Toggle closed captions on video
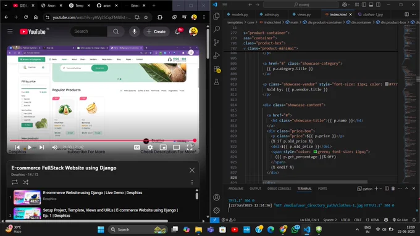The height and width of the screenshot is (236, 420). point(137,147)
